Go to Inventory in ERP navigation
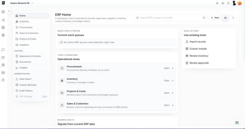245x129 pixels. (x=31, y=21)
